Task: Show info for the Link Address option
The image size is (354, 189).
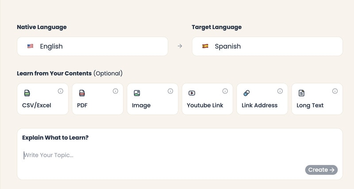Action: [280, 91]
